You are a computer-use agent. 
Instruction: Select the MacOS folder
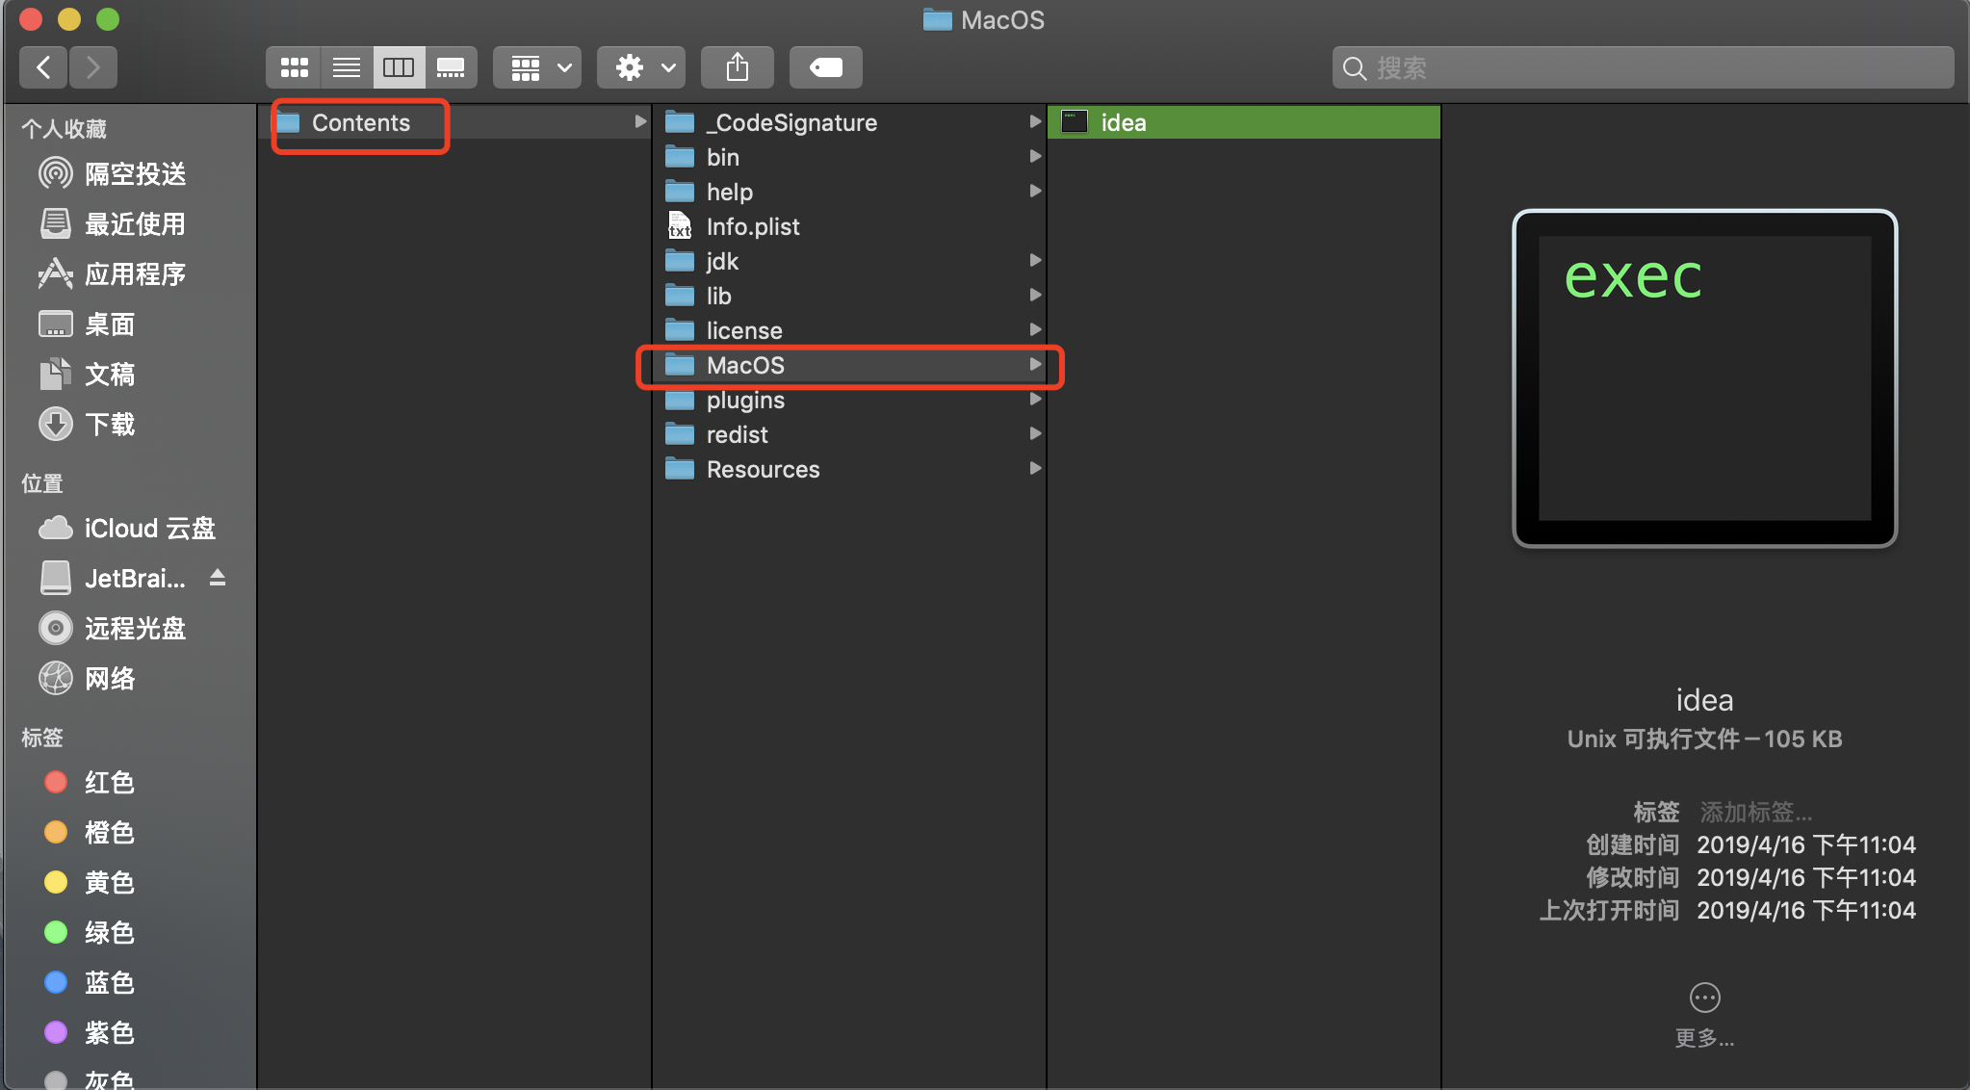click(848, 365)
